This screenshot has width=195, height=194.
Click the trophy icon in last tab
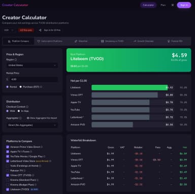[169, 41]
